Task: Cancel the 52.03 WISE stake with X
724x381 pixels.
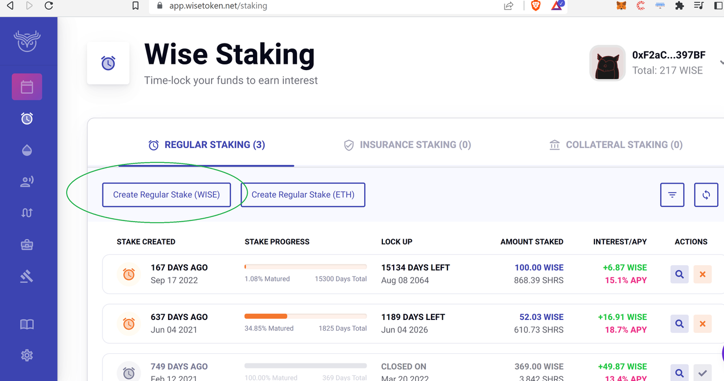Action: click(703, 324)
